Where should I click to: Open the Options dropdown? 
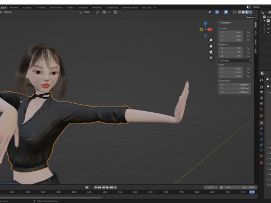251,17
